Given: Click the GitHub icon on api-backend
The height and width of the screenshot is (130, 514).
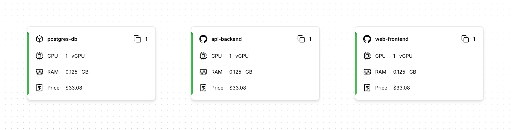Looking at the screenshot, I should pyautogui.click(x=203, y=39).
